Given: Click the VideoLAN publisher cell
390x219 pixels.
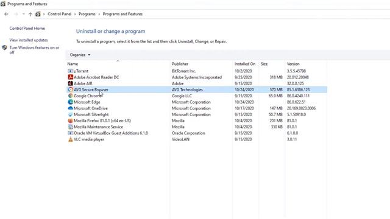Looking at the screenshot, I should (x=180, y=139).
